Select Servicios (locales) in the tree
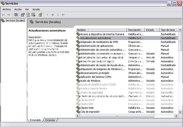 (15, 21)
